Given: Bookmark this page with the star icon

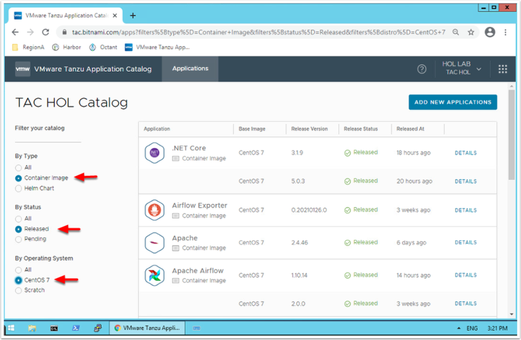Looking at the screenshot, I should pos(471,32).
